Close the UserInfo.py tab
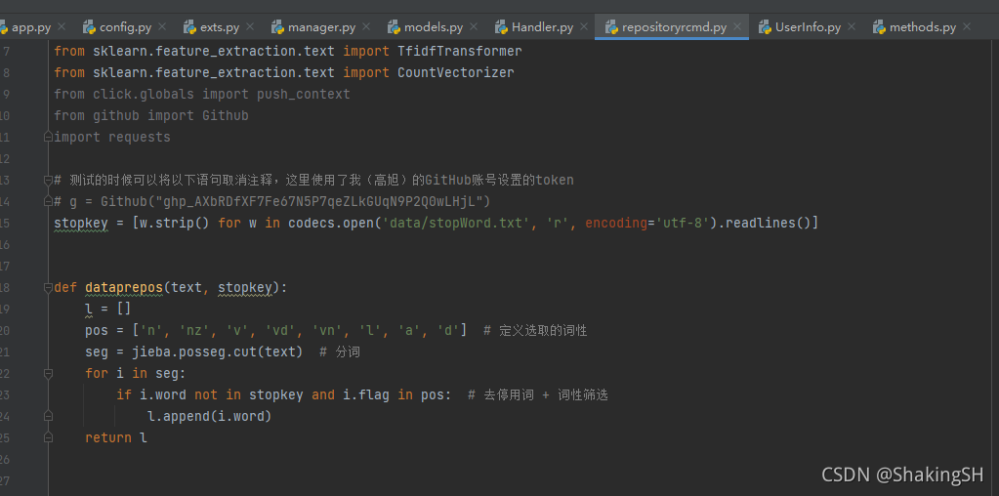This screenshot has width=999, height=496. [852, 26]
